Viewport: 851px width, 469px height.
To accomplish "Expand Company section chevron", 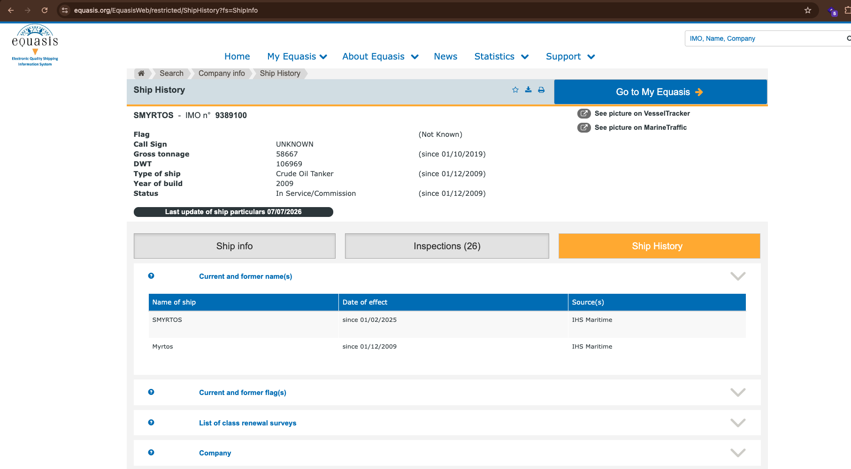I will tap(738, 453).
